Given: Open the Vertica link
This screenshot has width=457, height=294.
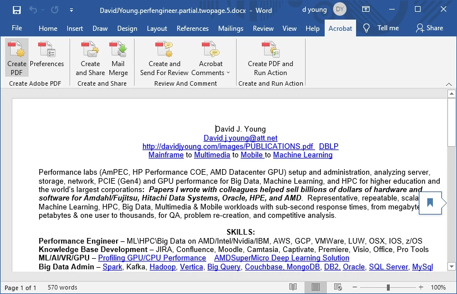Looking at the screenshot, I should coord(191,267).
